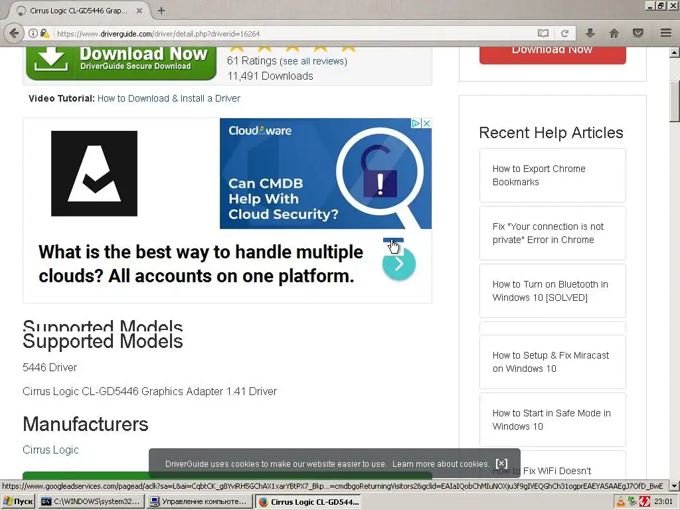Dismiss the cookie notice with [x]
This screenshot has width=680, height=510.
coord(501,463)
